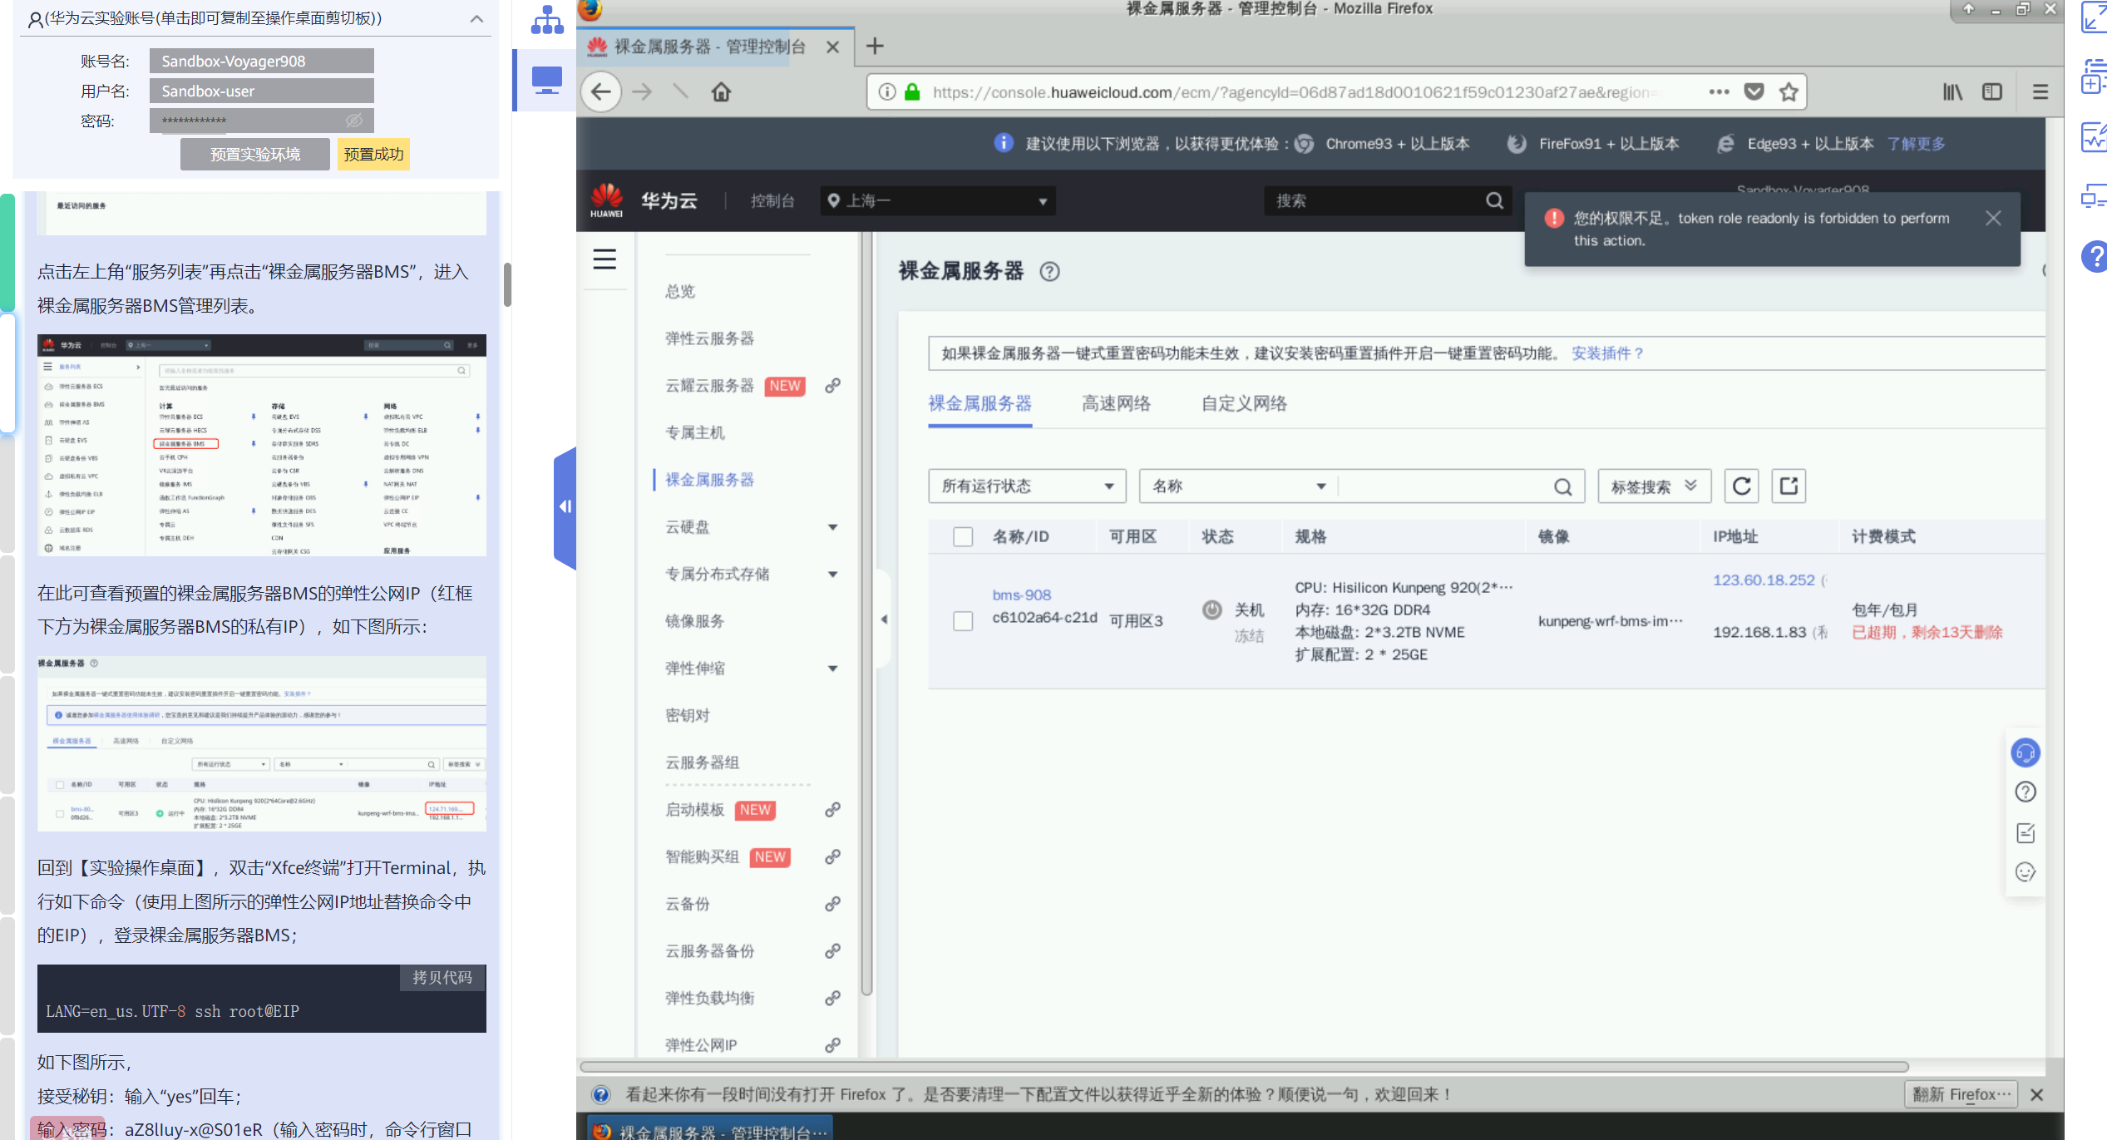The image size is (2107, 1140).
Task: Click the export list icon button
Action: 1789,486
